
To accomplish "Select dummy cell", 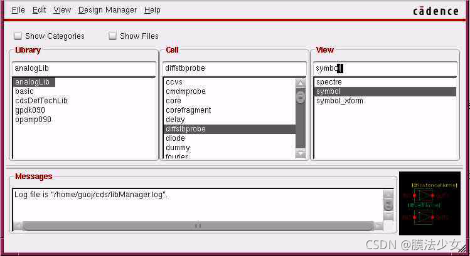I will [x=230, y=148].
